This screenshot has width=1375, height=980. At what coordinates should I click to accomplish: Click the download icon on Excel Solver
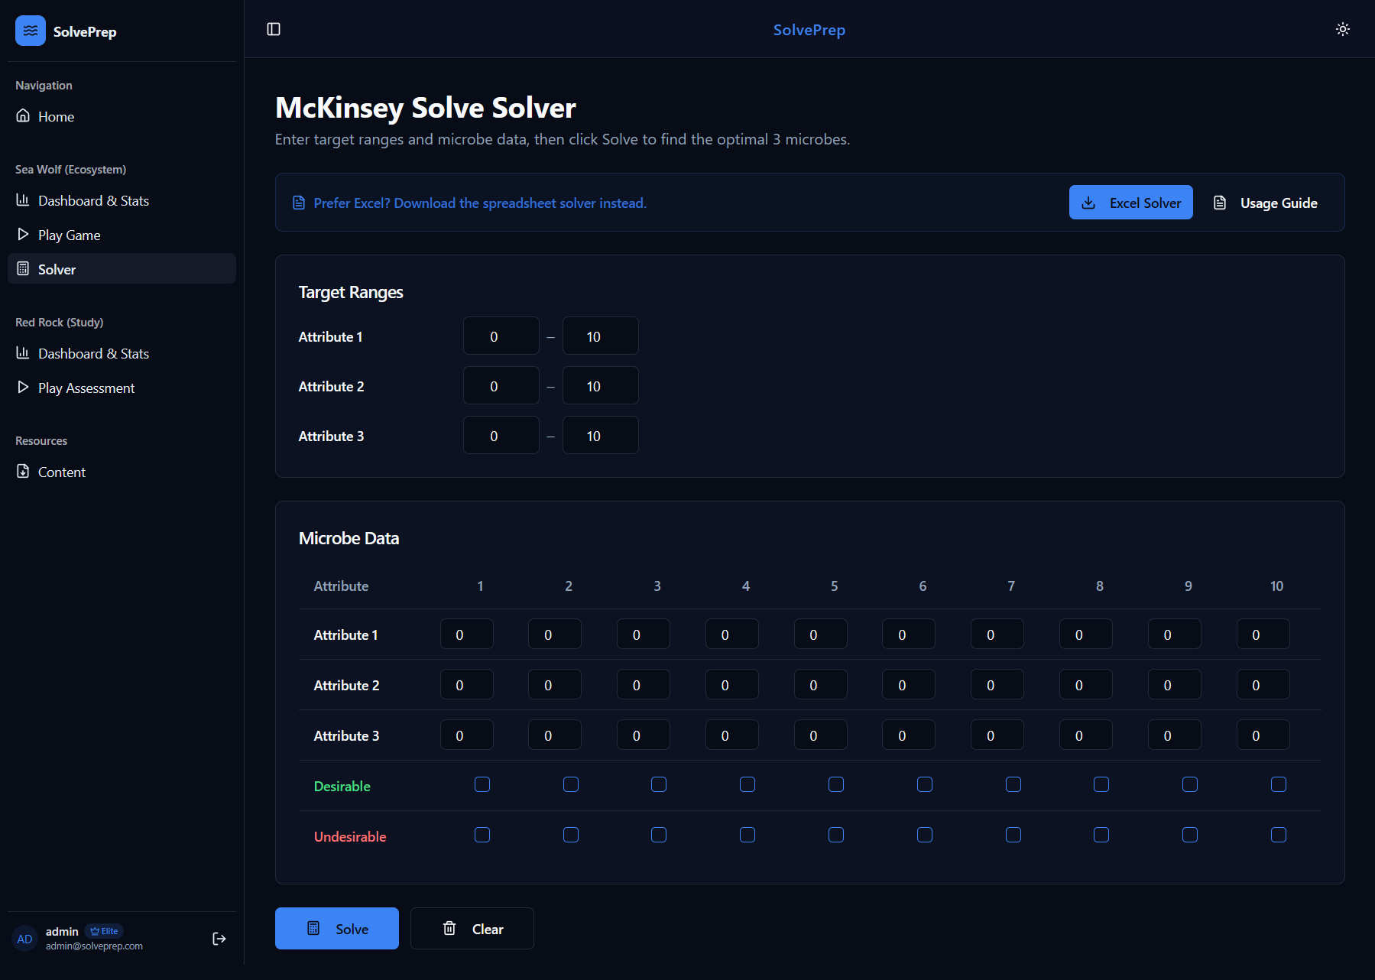(1088, 203)
